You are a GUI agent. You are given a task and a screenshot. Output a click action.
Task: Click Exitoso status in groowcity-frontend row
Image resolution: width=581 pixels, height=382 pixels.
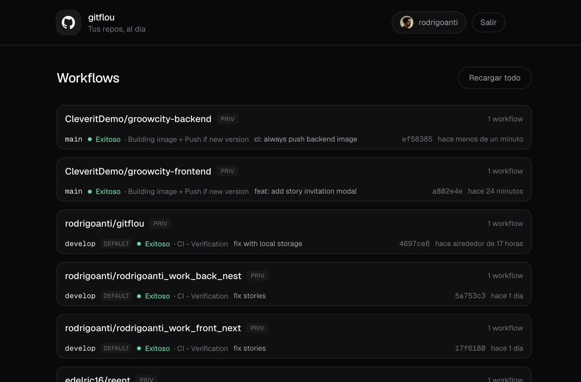pyautogui.click(x=108, y=192)
